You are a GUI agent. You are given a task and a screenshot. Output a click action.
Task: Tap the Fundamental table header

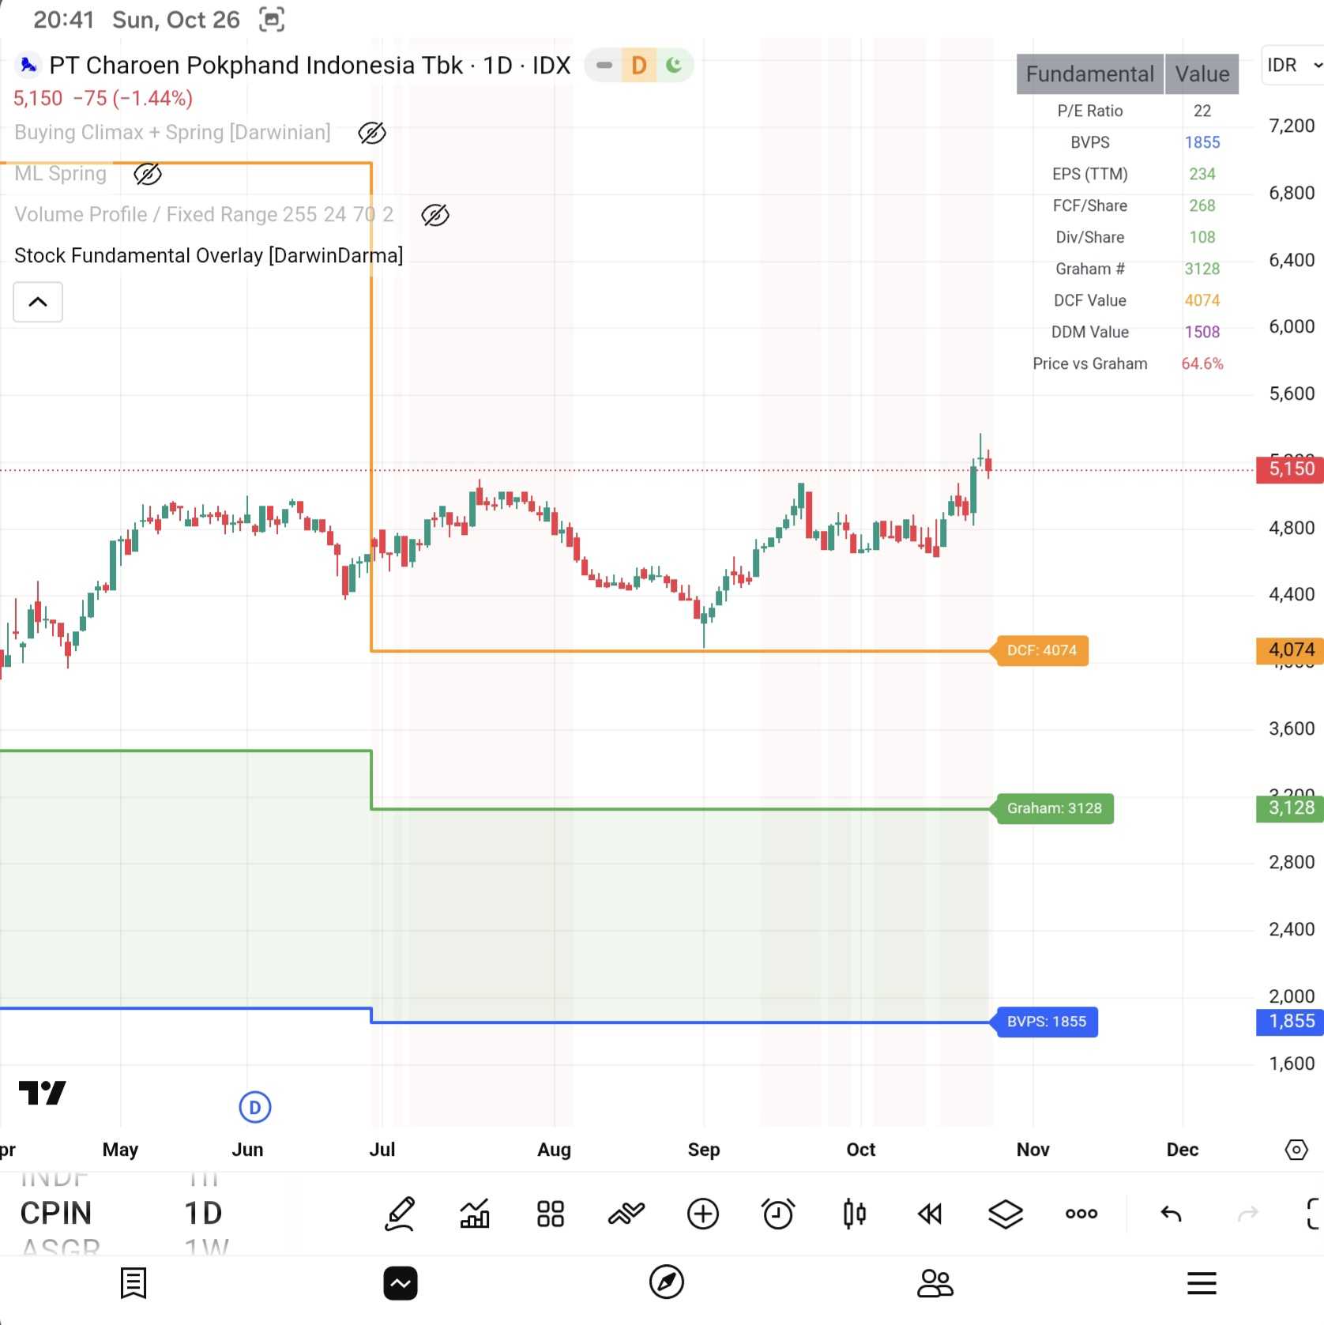click(x=1090, y=74)
